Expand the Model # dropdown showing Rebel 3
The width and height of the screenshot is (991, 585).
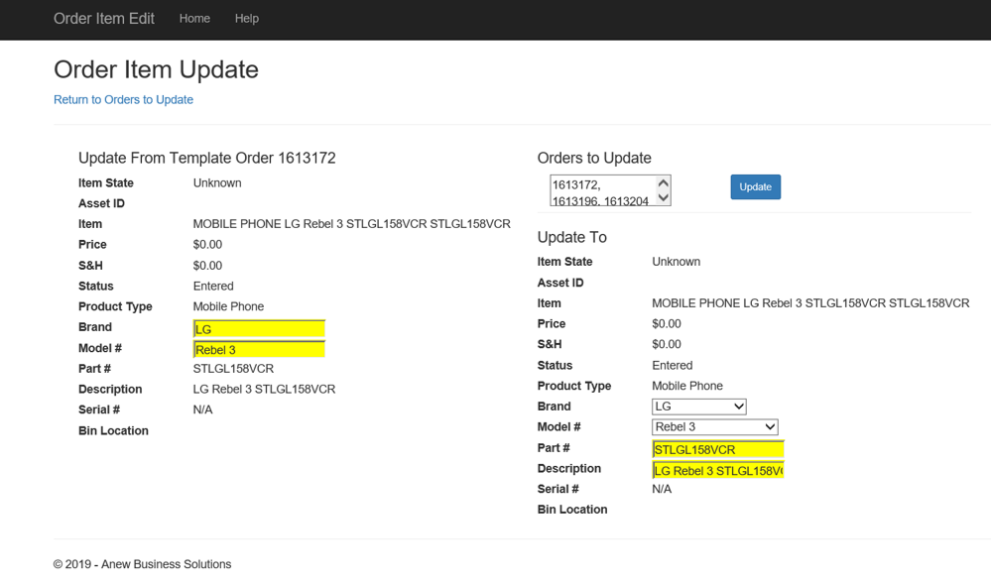click(714, 427)
